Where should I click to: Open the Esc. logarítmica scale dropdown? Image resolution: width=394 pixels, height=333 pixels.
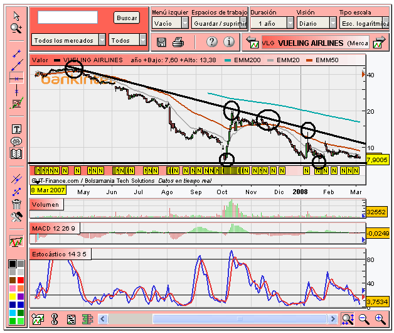point(364,23)
